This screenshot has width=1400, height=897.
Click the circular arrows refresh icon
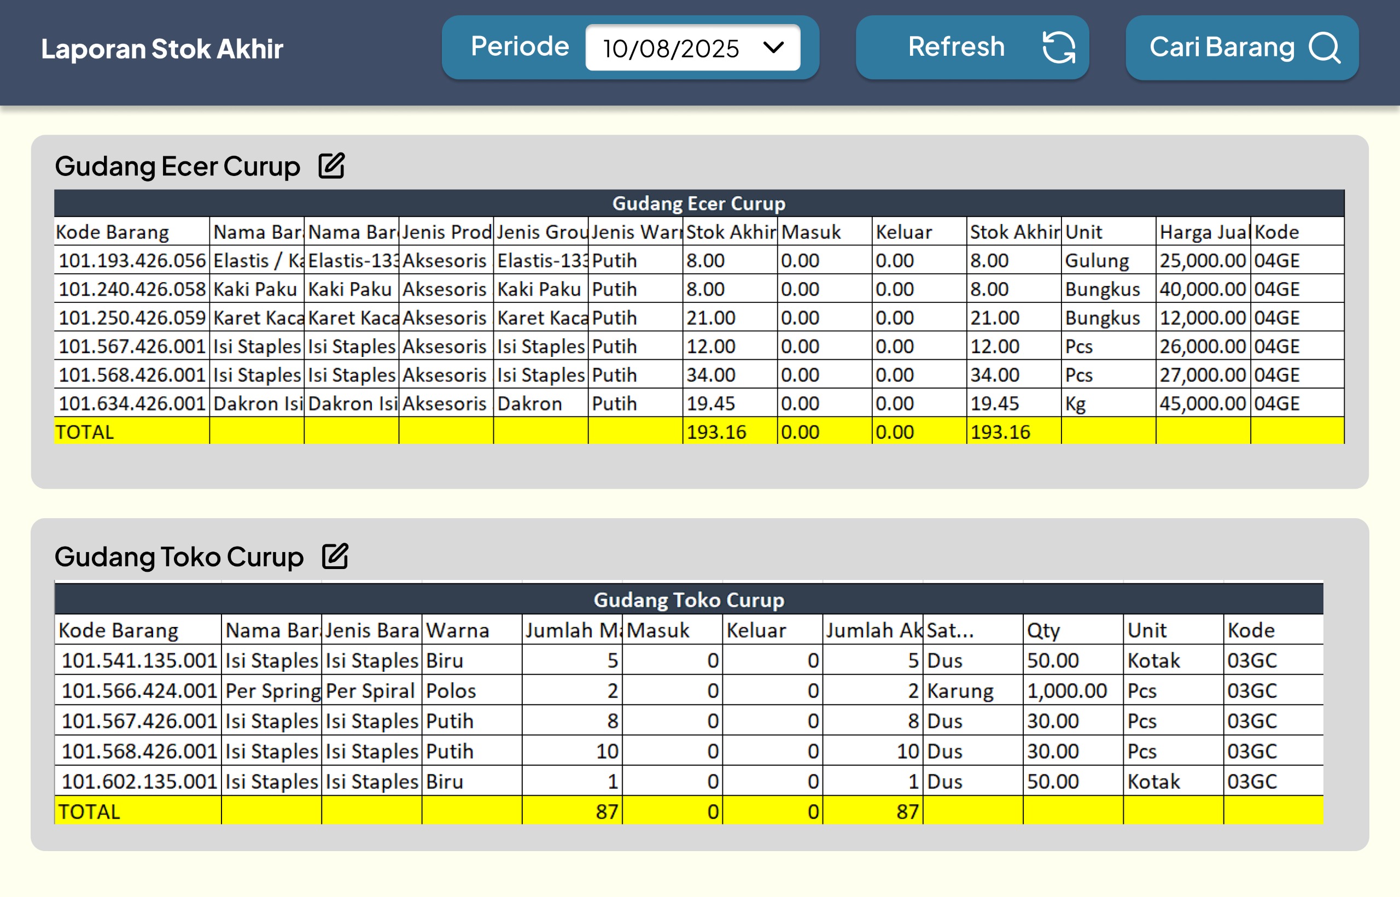1059,47
